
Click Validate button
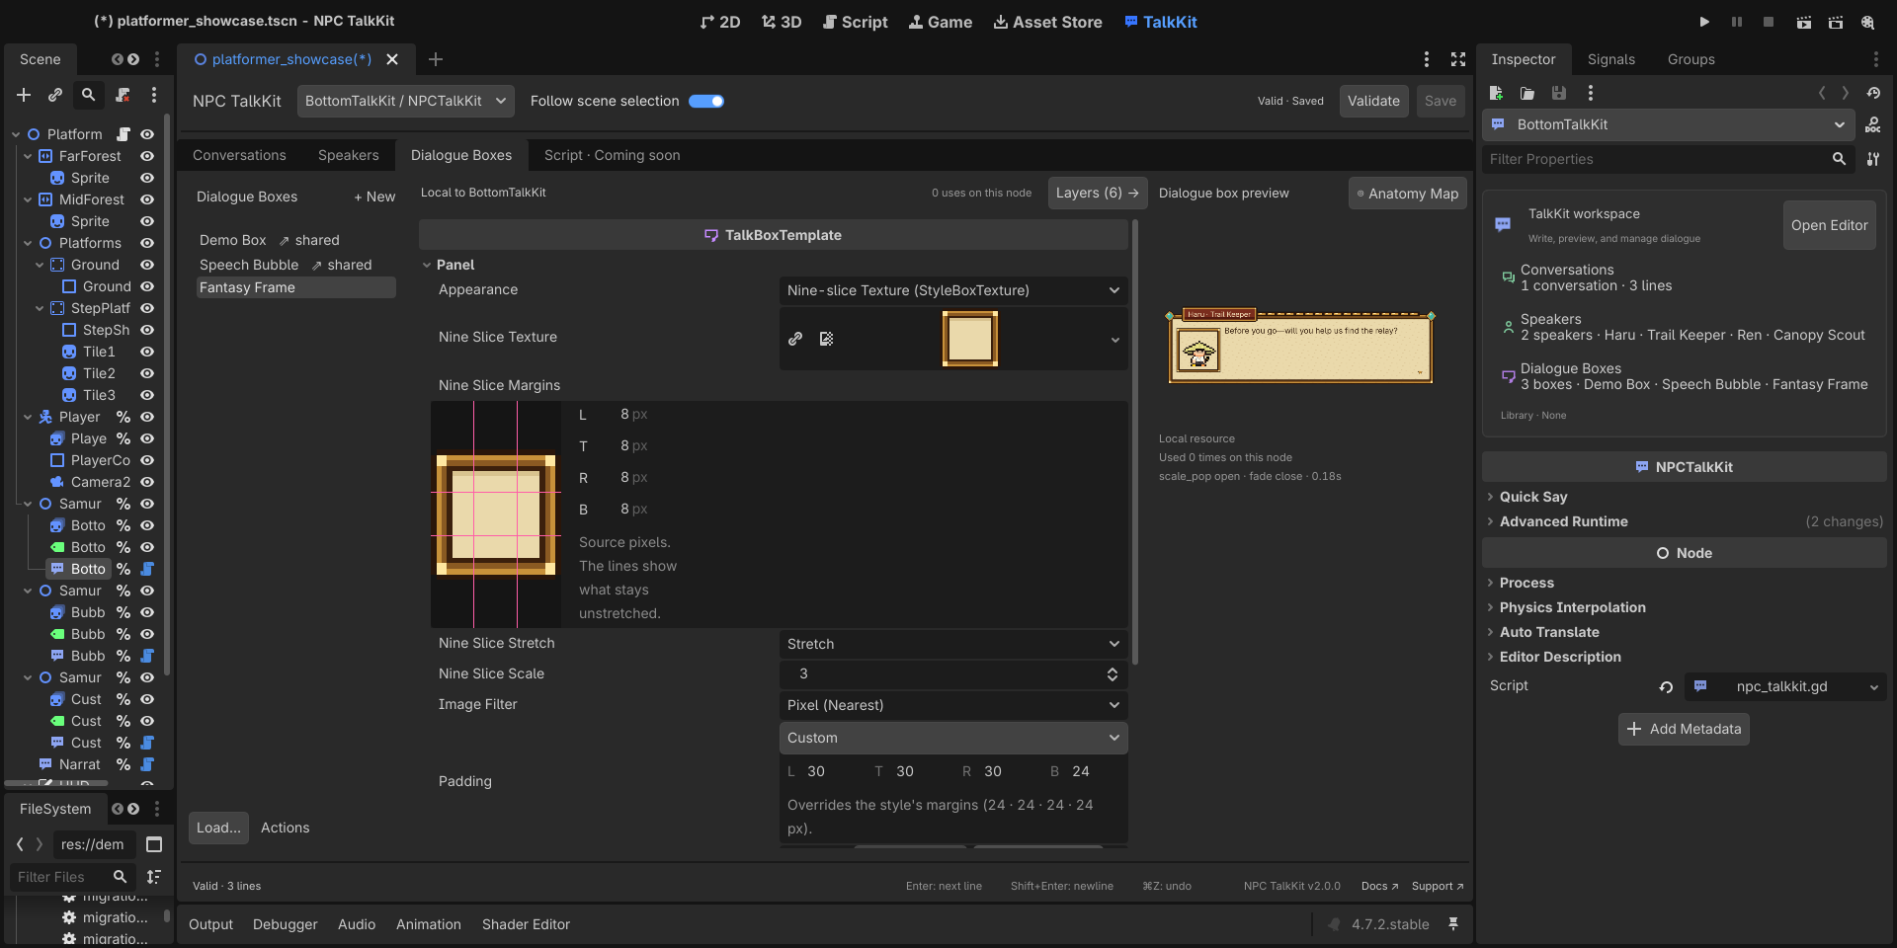pos(1373,101)
